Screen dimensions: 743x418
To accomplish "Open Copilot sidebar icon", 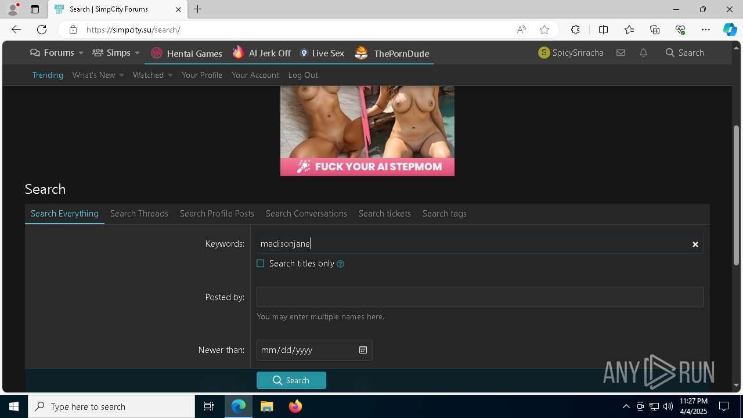I will click(x=730, y=30).
